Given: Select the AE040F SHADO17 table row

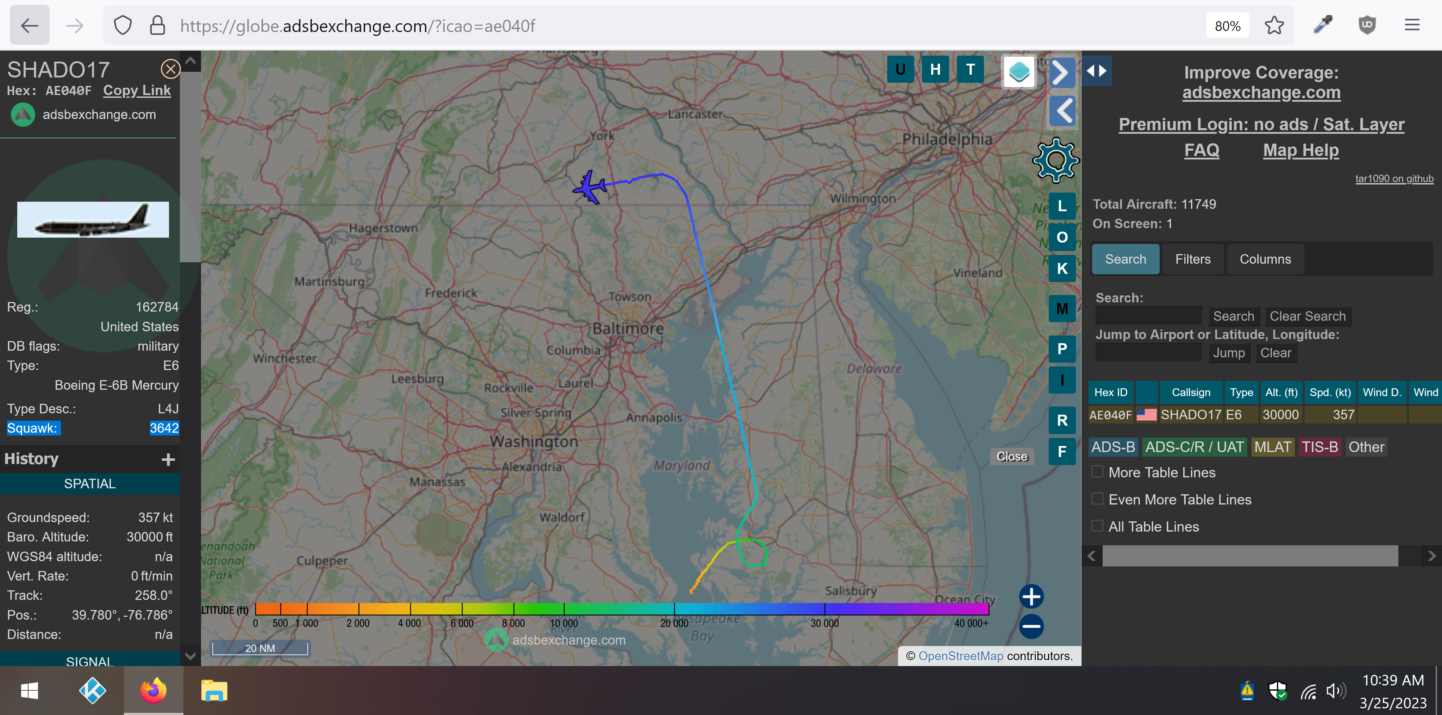Looking at the screenshot, I should (1265, 415).
